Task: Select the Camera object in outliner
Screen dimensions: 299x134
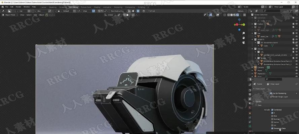Action: pos(260,67)
